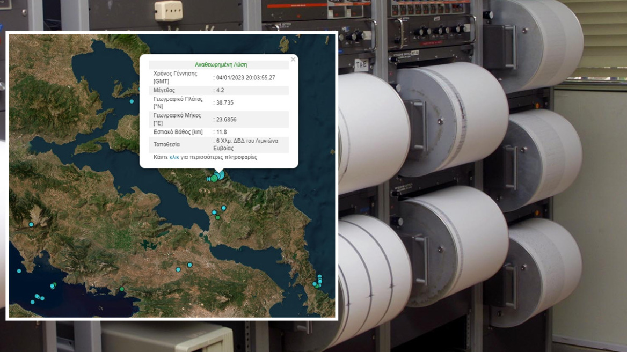Select the right cyan marker of the south-central pair
The image size is (627, 352).
(189, 265)
